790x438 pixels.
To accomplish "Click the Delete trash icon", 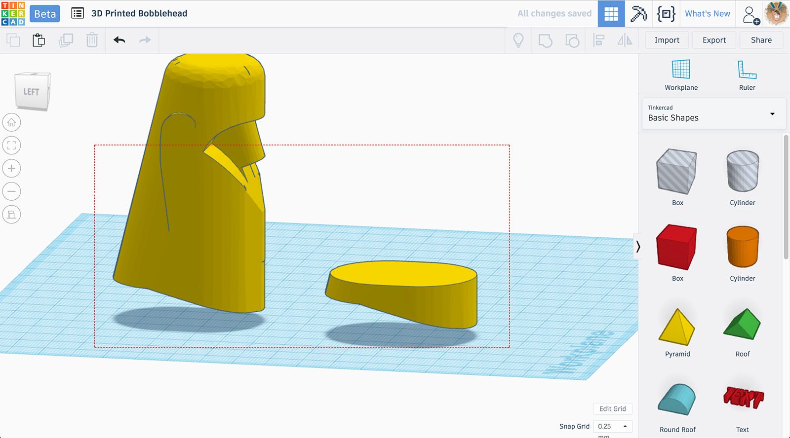I will pos(92,40).
